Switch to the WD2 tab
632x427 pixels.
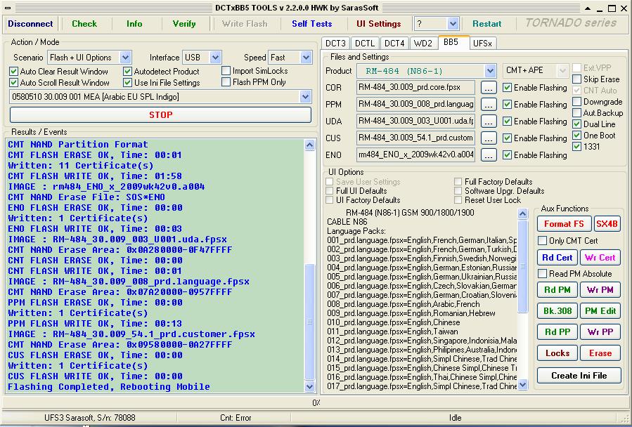423,43
